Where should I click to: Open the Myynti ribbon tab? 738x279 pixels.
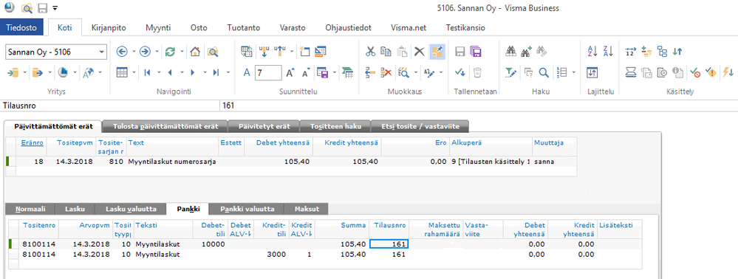coord(157,28)
